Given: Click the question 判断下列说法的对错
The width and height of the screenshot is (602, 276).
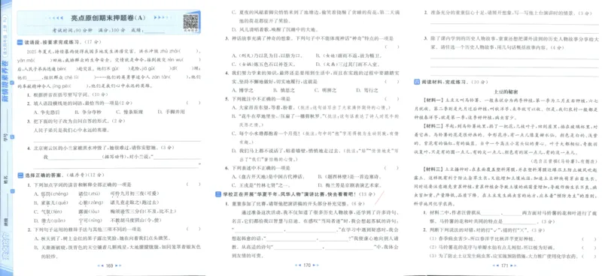Looking at the screenshot, I should point(484,230).
